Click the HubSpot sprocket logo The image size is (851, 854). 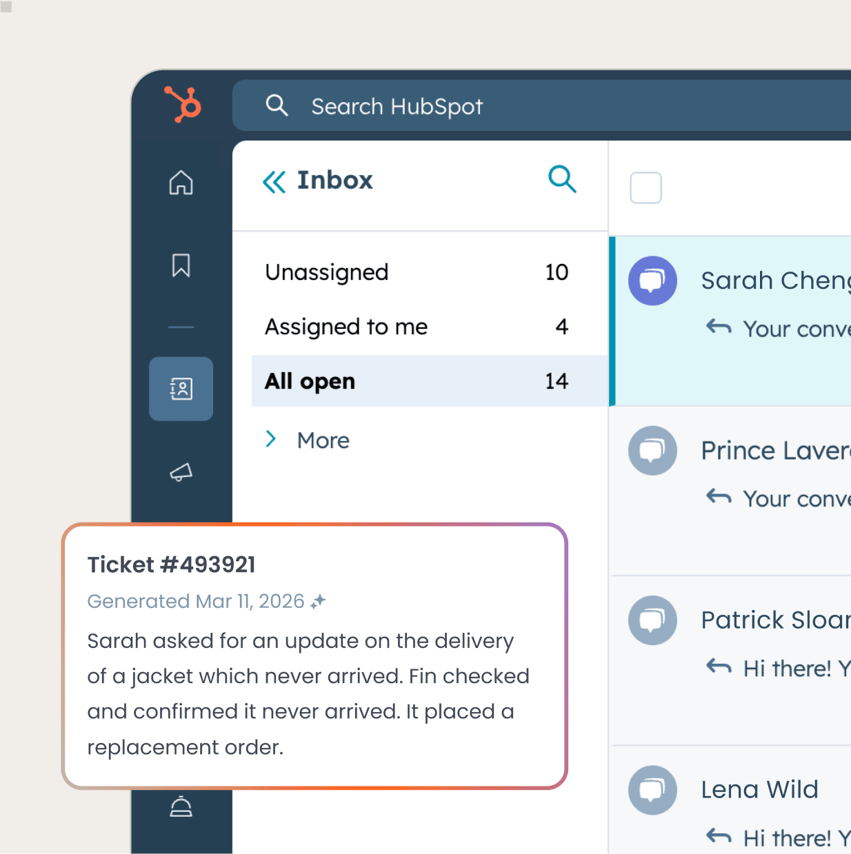coord(183,105)
